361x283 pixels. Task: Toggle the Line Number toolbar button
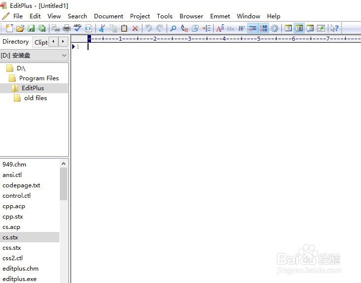click(264, 28)
